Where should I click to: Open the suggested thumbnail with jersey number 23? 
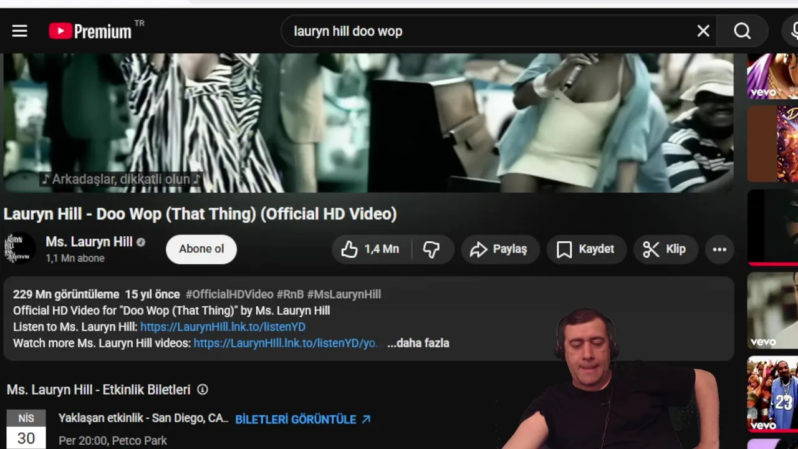tap(772, 394)
